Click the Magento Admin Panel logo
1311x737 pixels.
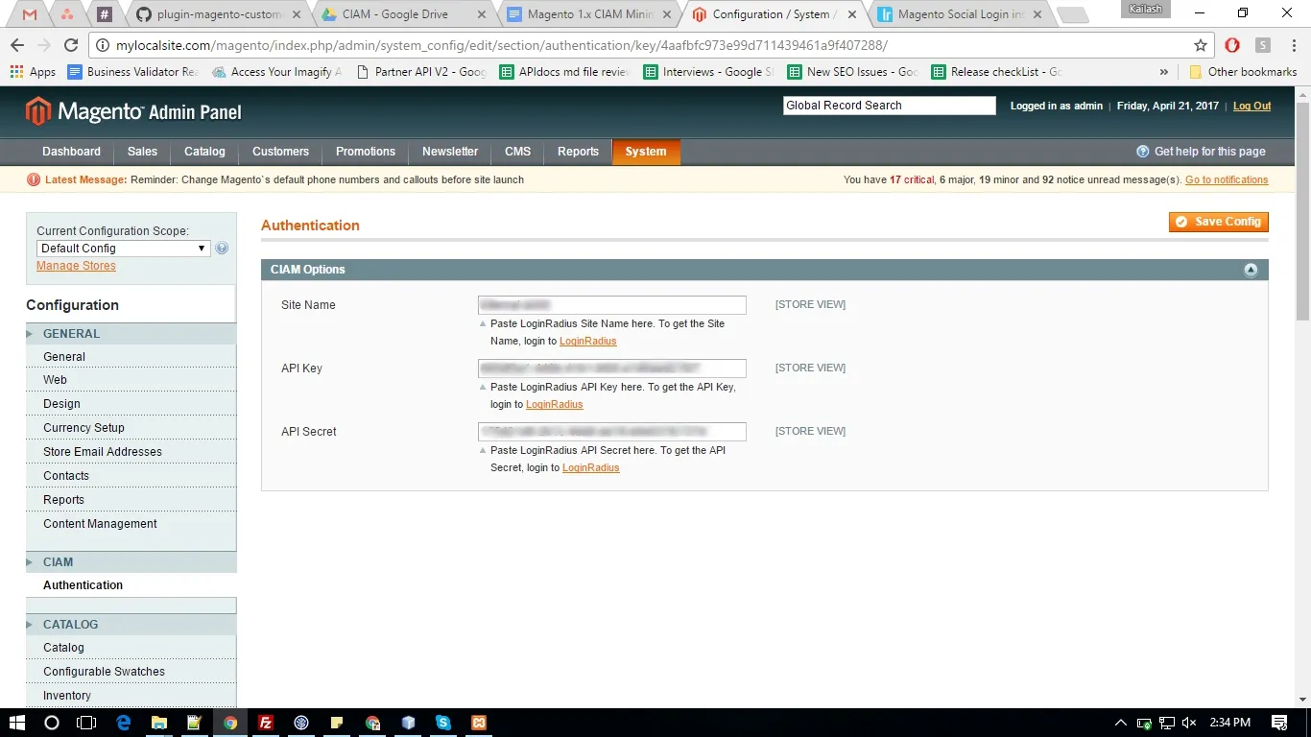tap(133, 112)
